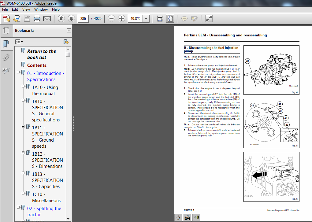The height and width of the screenshot is (222, 312).
Task: Select the 1A10 - Using the manual bookmark
Action: pos(45,90)
